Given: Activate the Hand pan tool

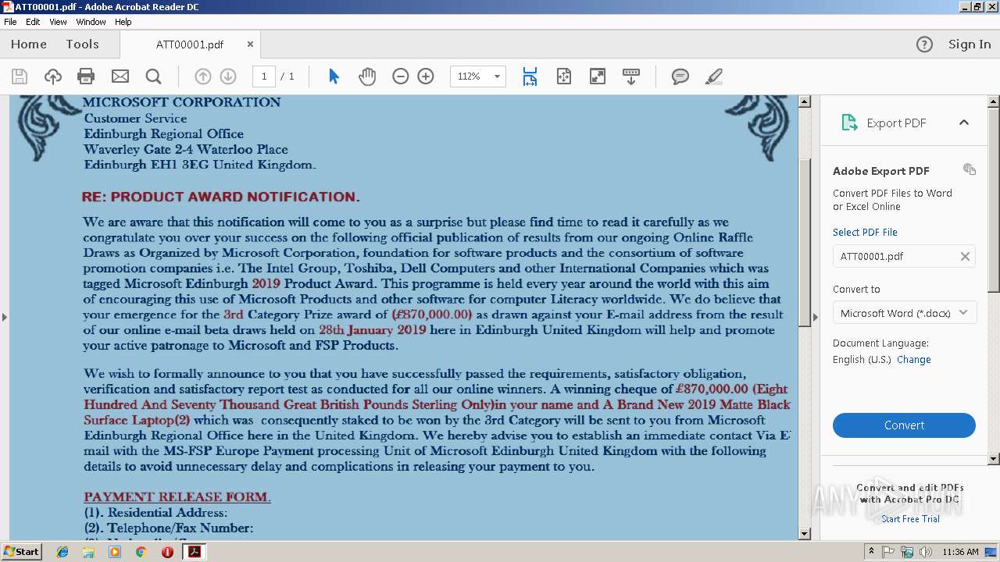Looking at the screenshot, I should tap(367, 76).
